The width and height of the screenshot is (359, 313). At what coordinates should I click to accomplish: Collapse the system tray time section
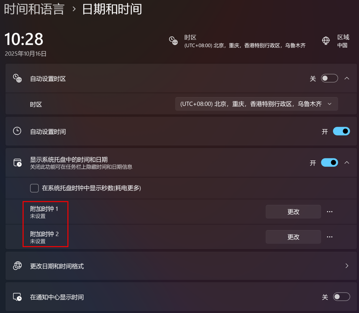[x=347, y=163]
